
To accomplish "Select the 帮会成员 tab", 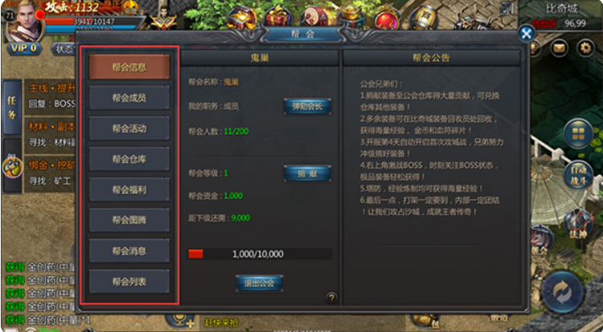I will point(129,98).
